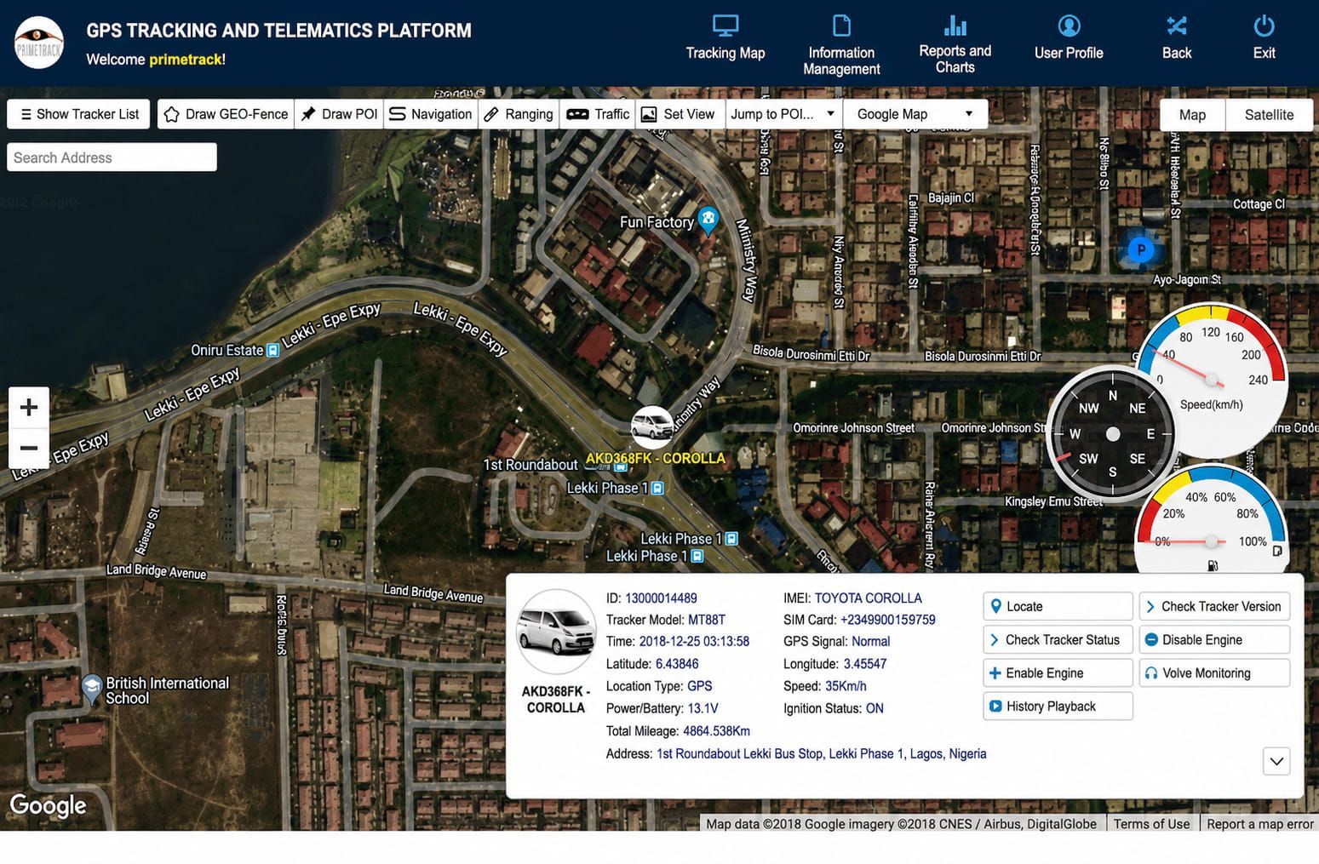The height and width of the screenshot is (864, 1319).
Task: Click the address link 1st Roundabout Lekki
Action: [822, 753]
